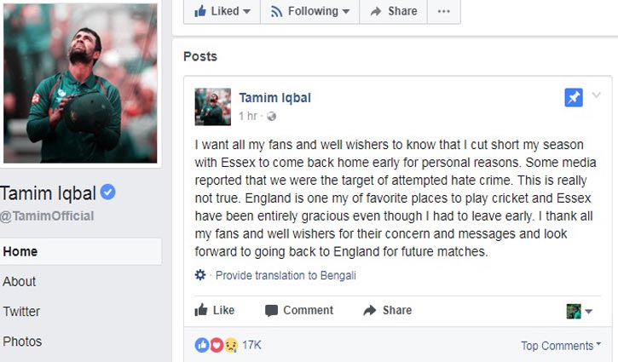Open the post options chevron
The height and width of the screenshot is (362, 618).
(x=597, y=95)
